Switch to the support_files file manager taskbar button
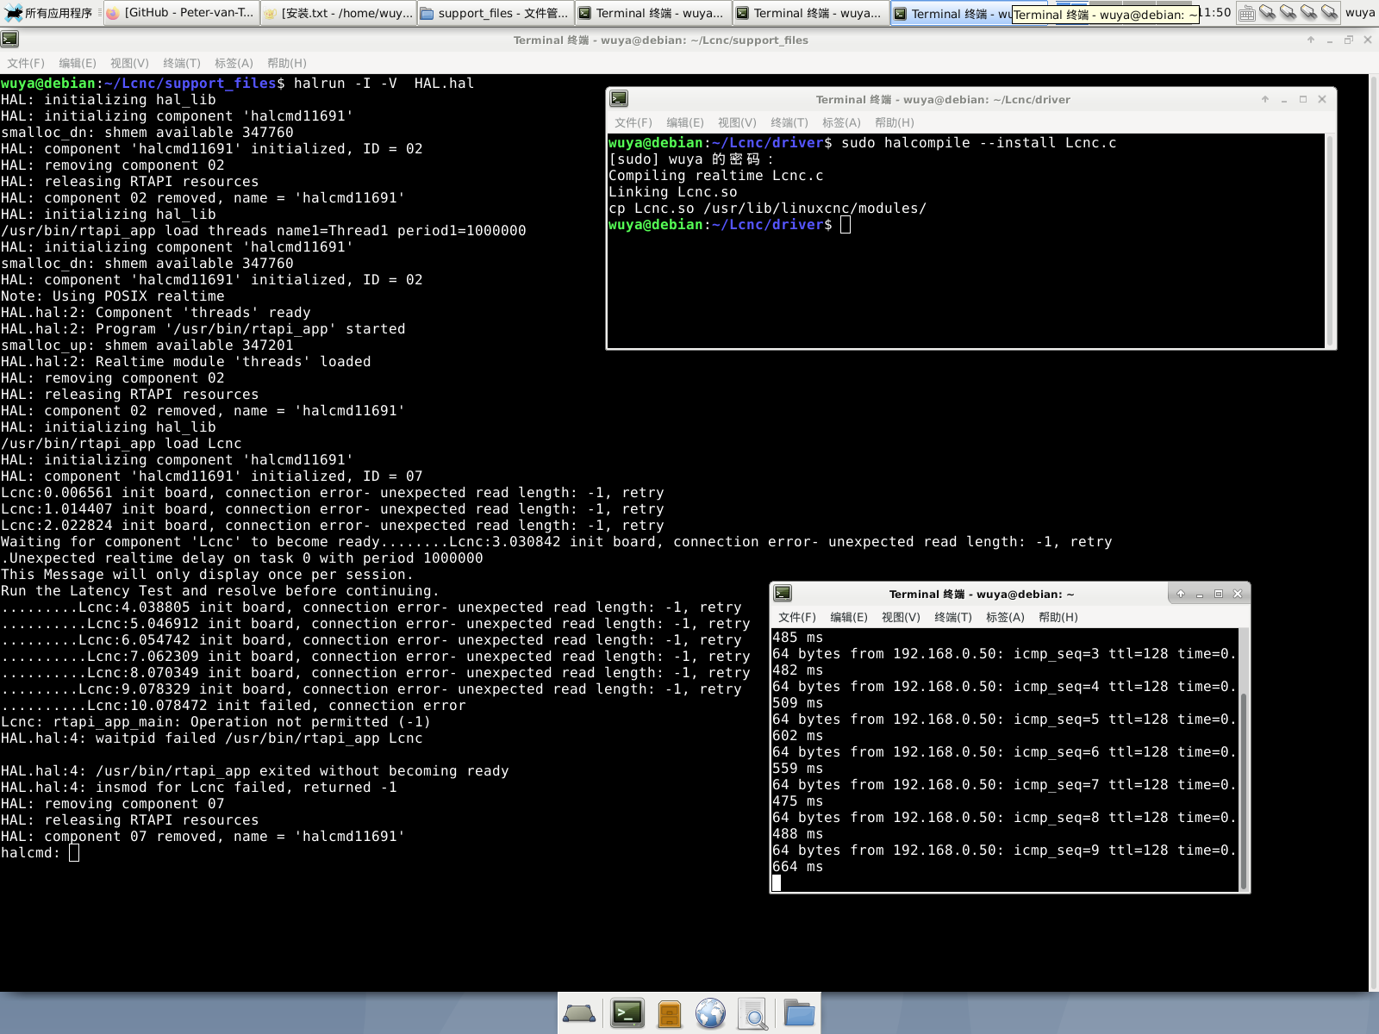The width and height of the screenshot is (1379, 1034). 495,13
